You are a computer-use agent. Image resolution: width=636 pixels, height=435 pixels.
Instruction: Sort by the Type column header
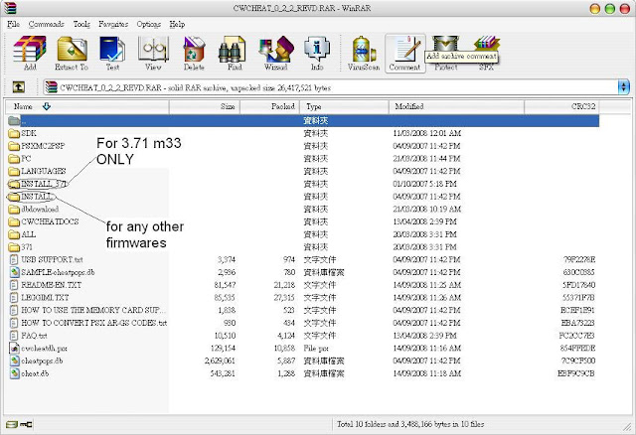point(345,106)
